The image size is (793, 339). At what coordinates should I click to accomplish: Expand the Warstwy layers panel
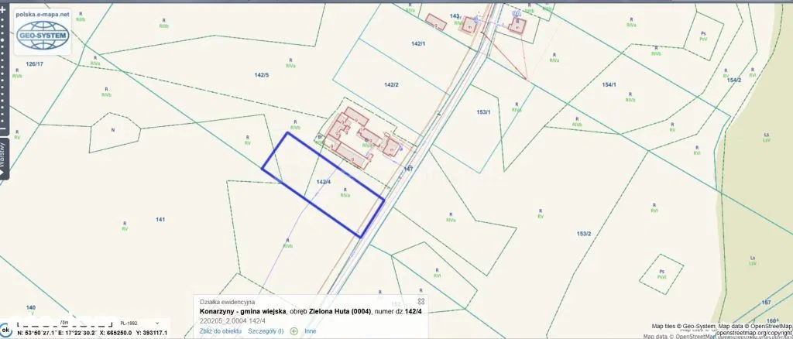4,159
